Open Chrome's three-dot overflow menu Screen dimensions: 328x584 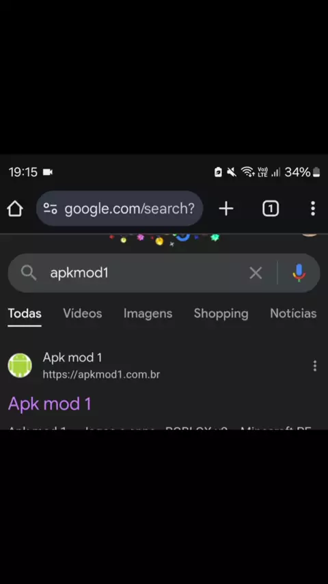pyautogui.click(x=313, y=209)
